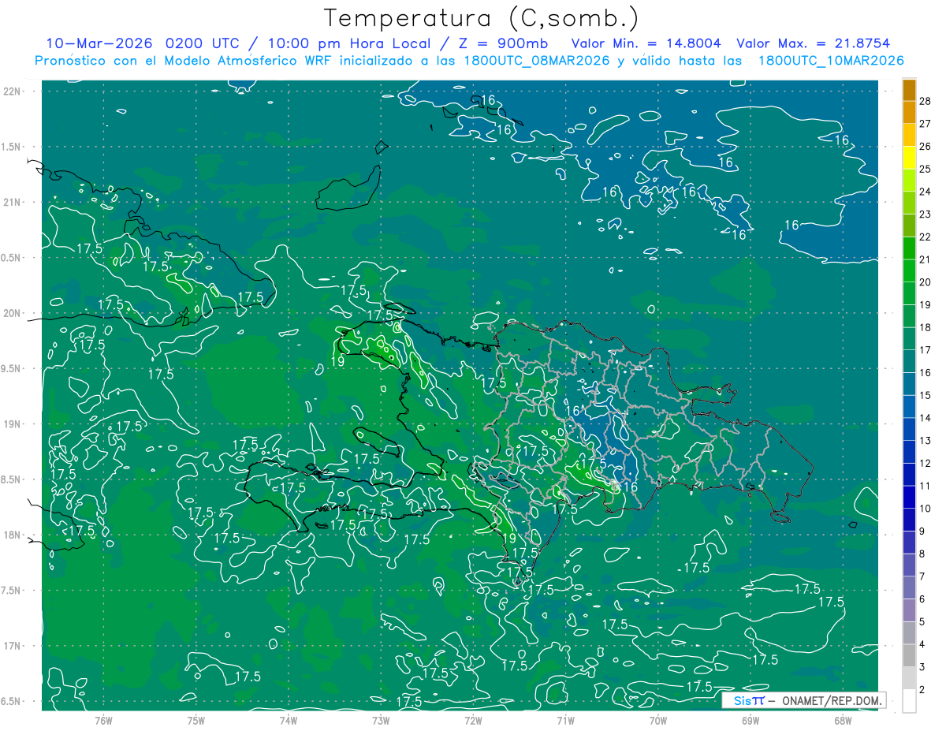Click the '73W' longitude axis label
The width and height of the screenshot is (946, 731).
tap(381, 720)
